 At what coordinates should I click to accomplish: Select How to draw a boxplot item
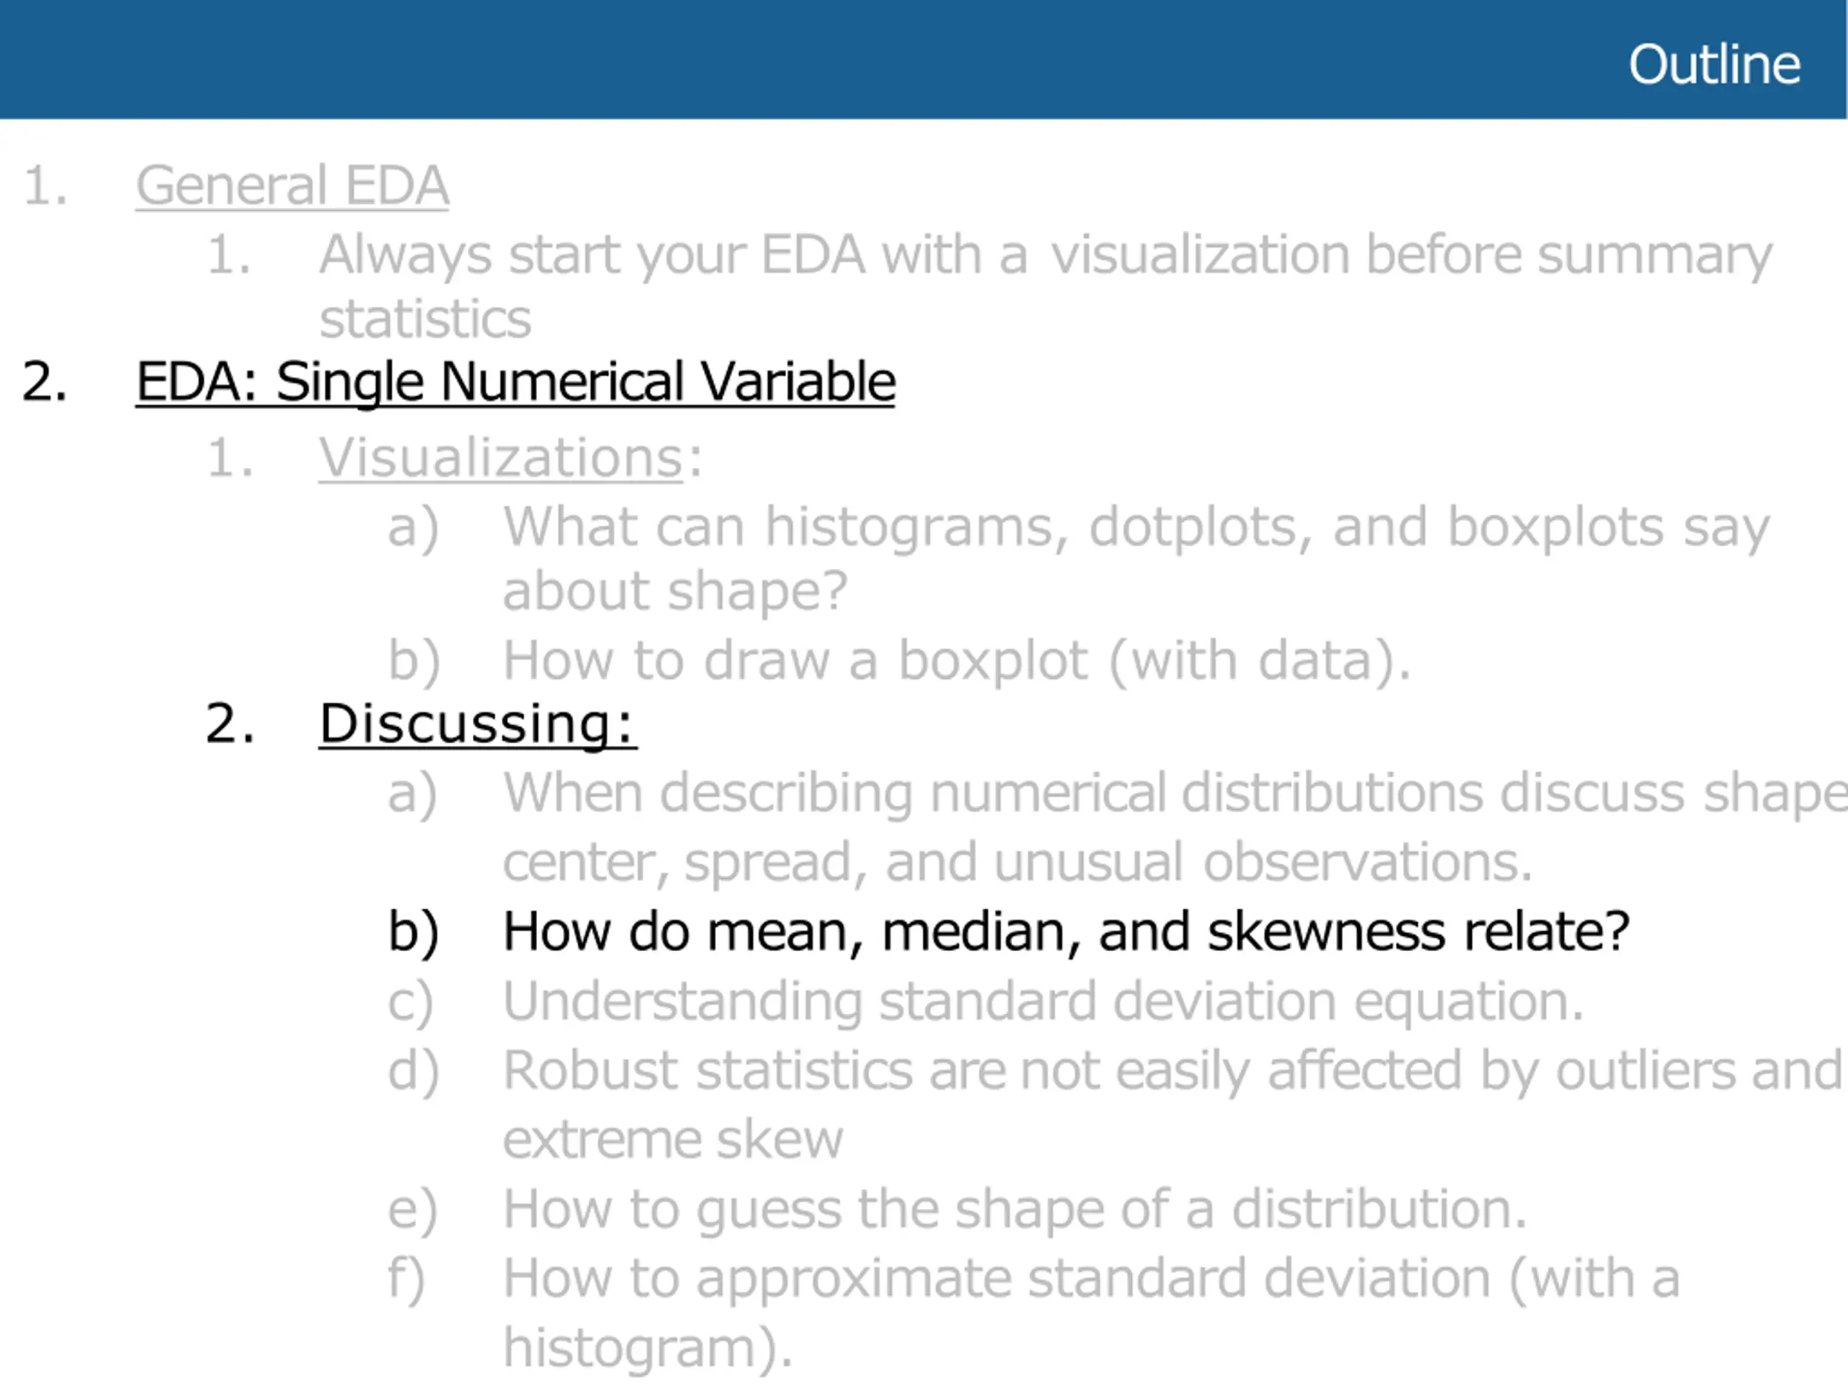coord(957,661)
